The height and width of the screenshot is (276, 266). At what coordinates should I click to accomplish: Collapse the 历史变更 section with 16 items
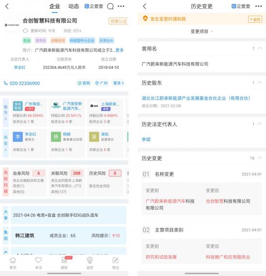click(x=260, y=158)
